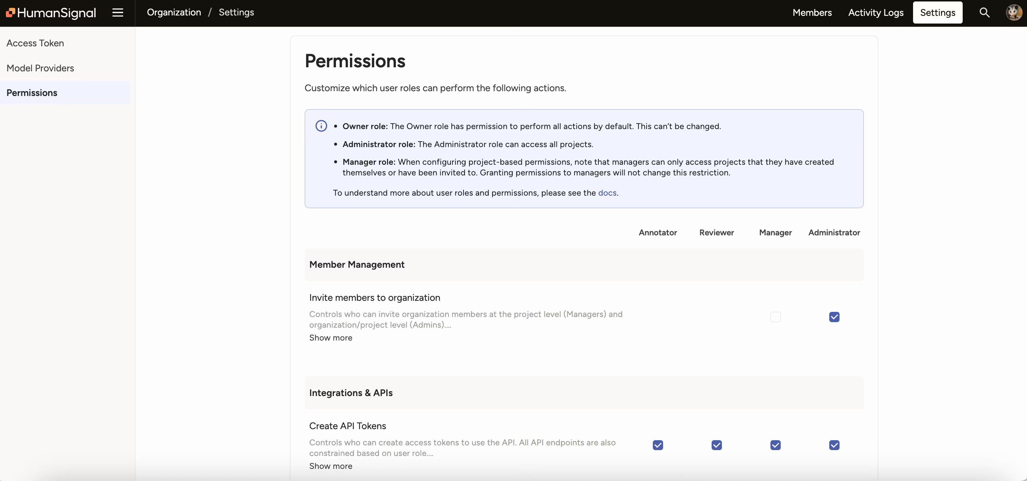Enable Annotator permission for Create API Tokens
Image resolution: width=1027 pixels, height=481 pixels.
click(x=658, y=445)
